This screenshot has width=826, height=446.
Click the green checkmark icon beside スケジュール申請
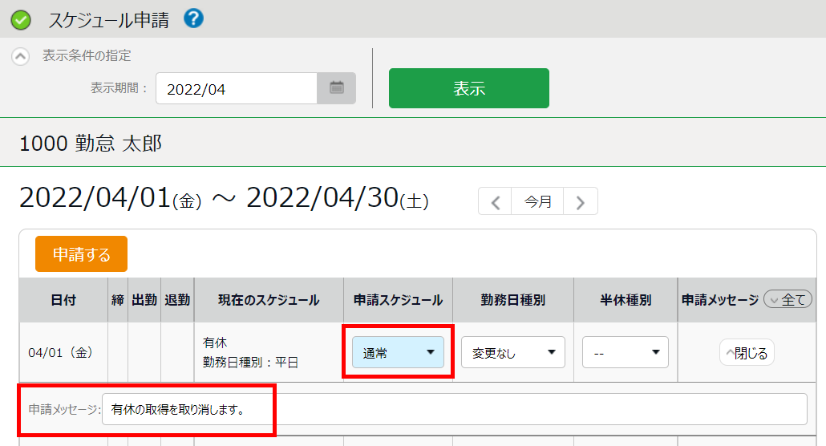click(21, 20)
